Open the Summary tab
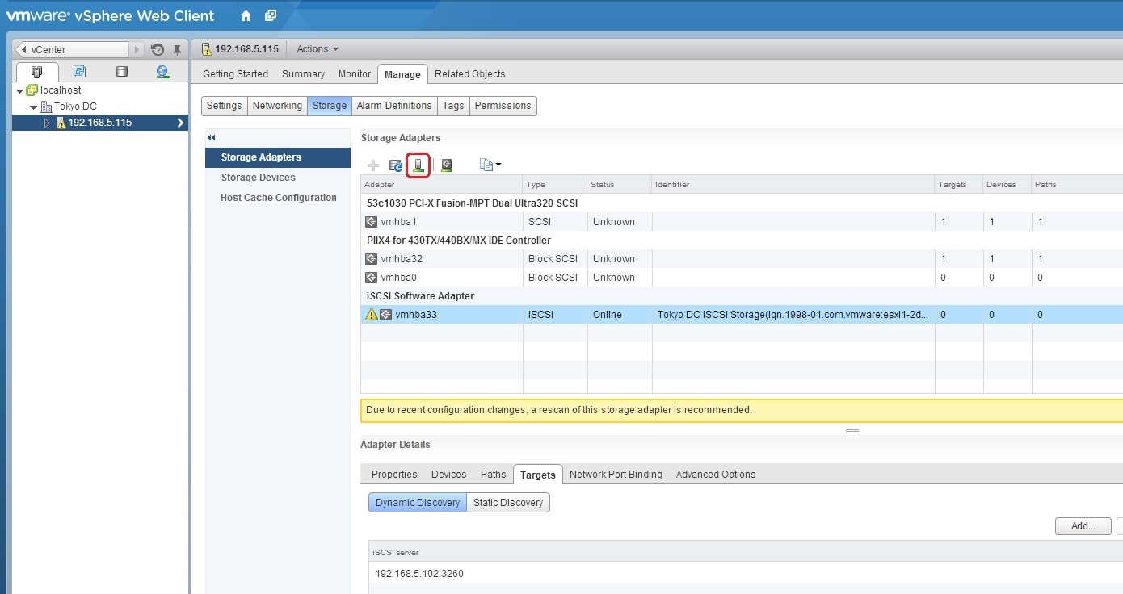1123x594 pixels. point(303,74)
